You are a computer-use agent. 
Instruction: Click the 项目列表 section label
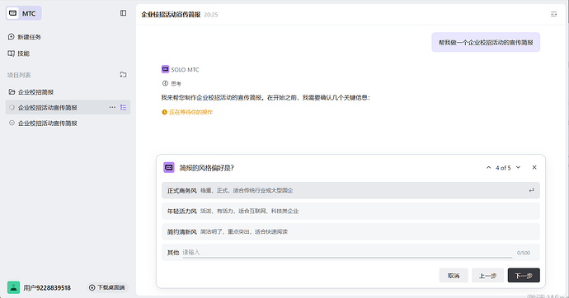pos(19,75)
